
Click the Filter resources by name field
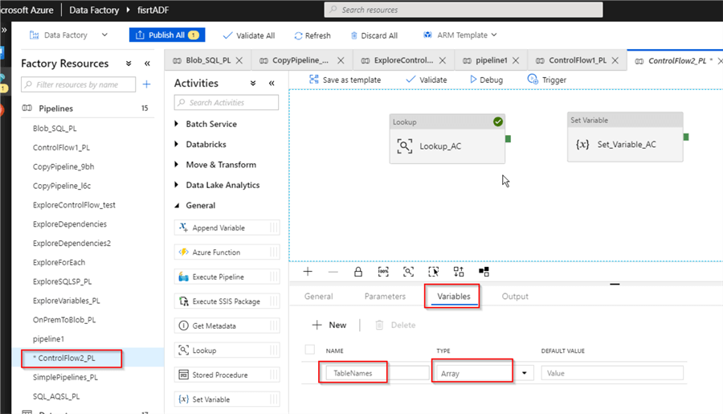click(x=79, y=84)
